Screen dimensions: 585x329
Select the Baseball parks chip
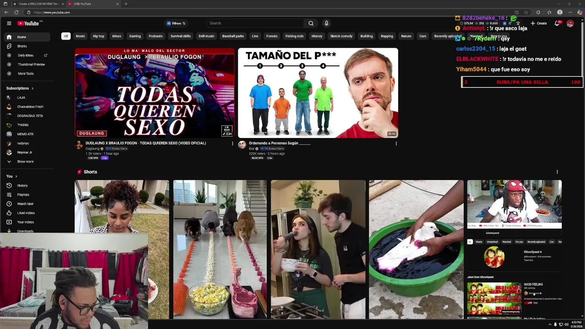[233, 36]
